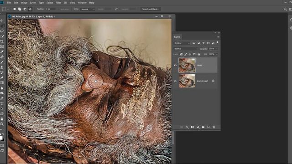Toggle adjustment layer filter
The image size is (292, 164).
(199, 43)
